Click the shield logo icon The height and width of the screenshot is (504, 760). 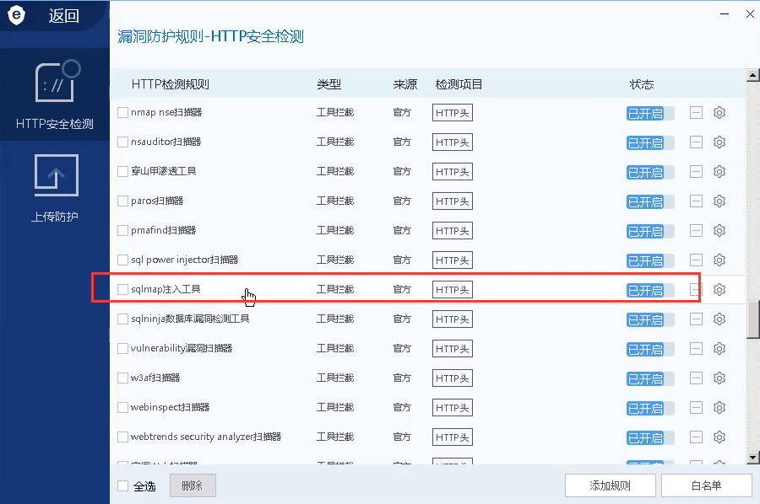[x=17, y=15]
